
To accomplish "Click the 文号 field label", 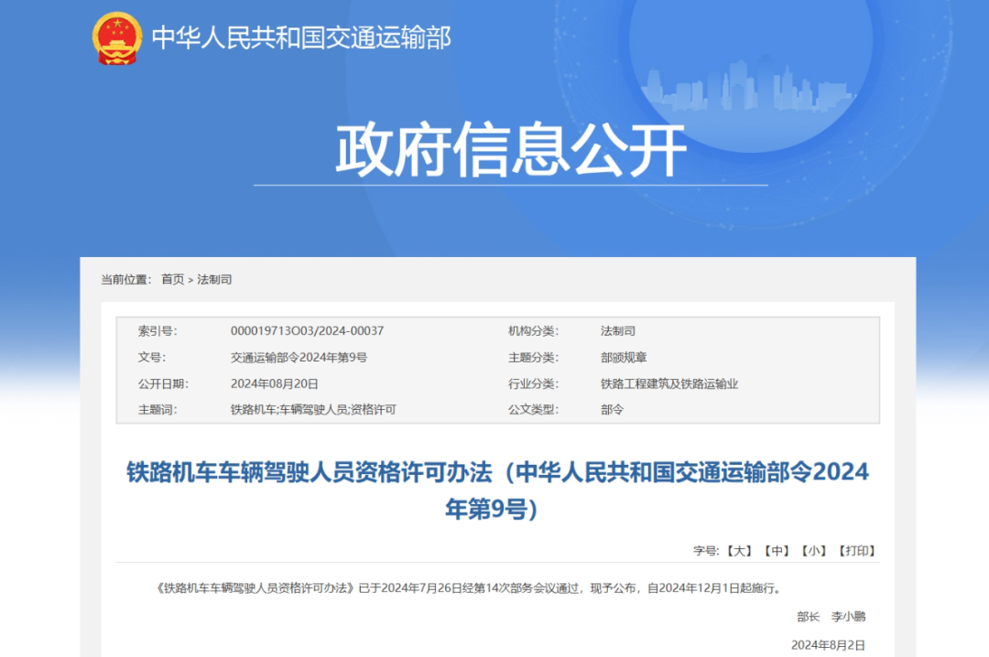I will 152,358.
